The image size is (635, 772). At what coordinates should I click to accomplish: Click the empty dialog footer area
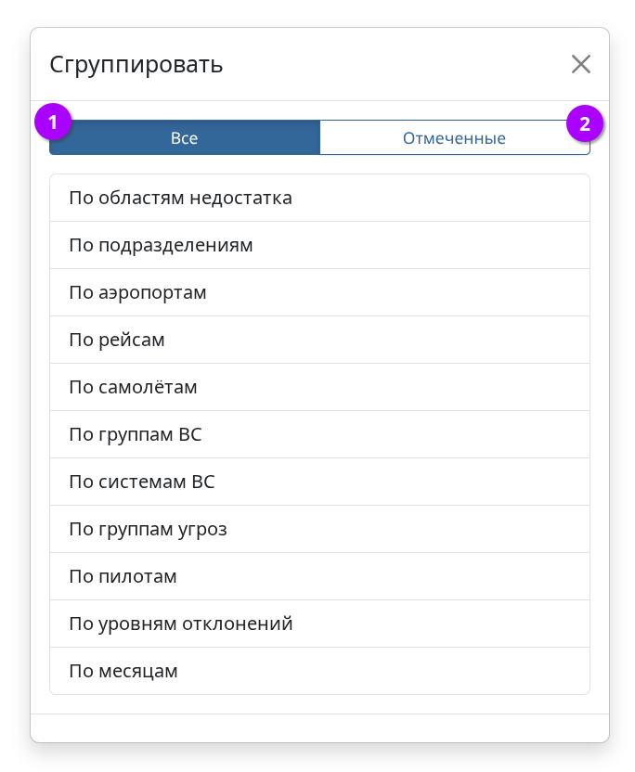point(319,728)
